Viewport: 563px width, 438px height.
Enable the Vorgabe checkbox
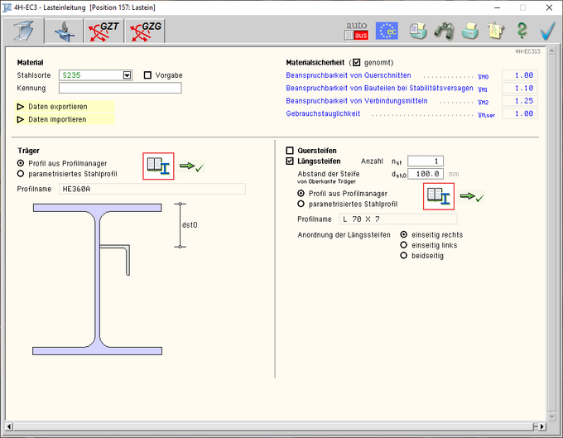point(148,75)
